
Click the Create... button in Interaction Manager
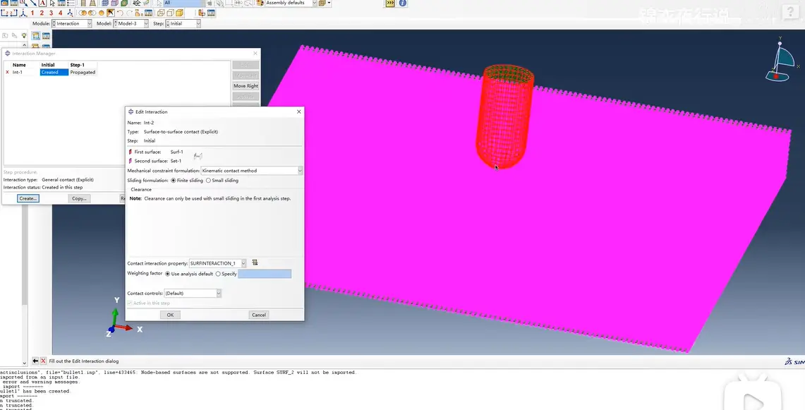28,198
